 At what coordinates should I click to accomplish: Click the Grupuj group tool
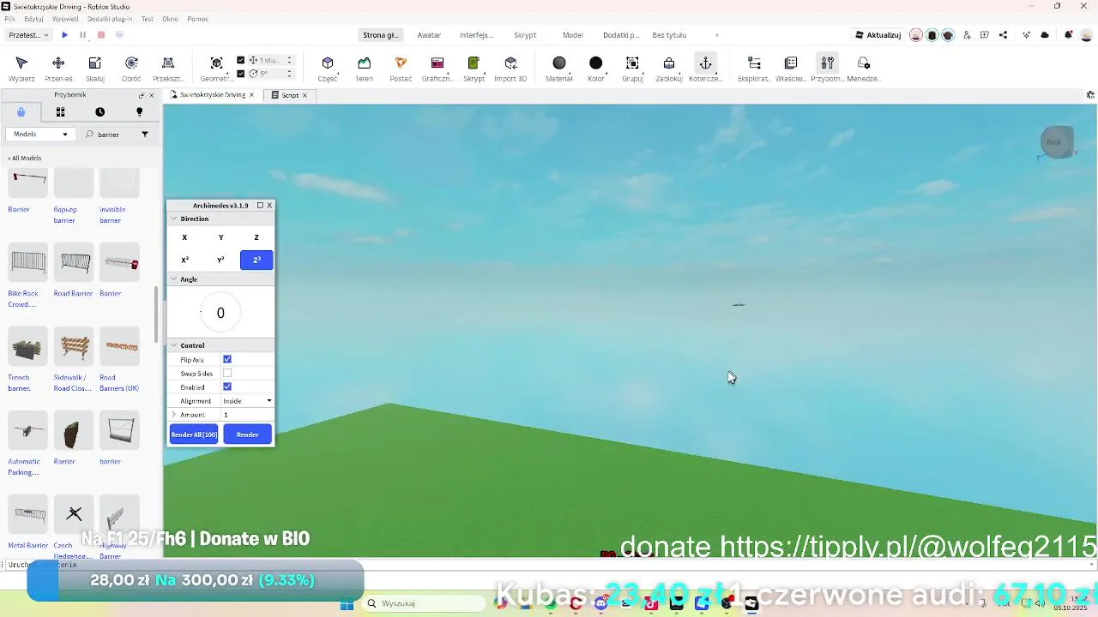click(x=632, y=68)
